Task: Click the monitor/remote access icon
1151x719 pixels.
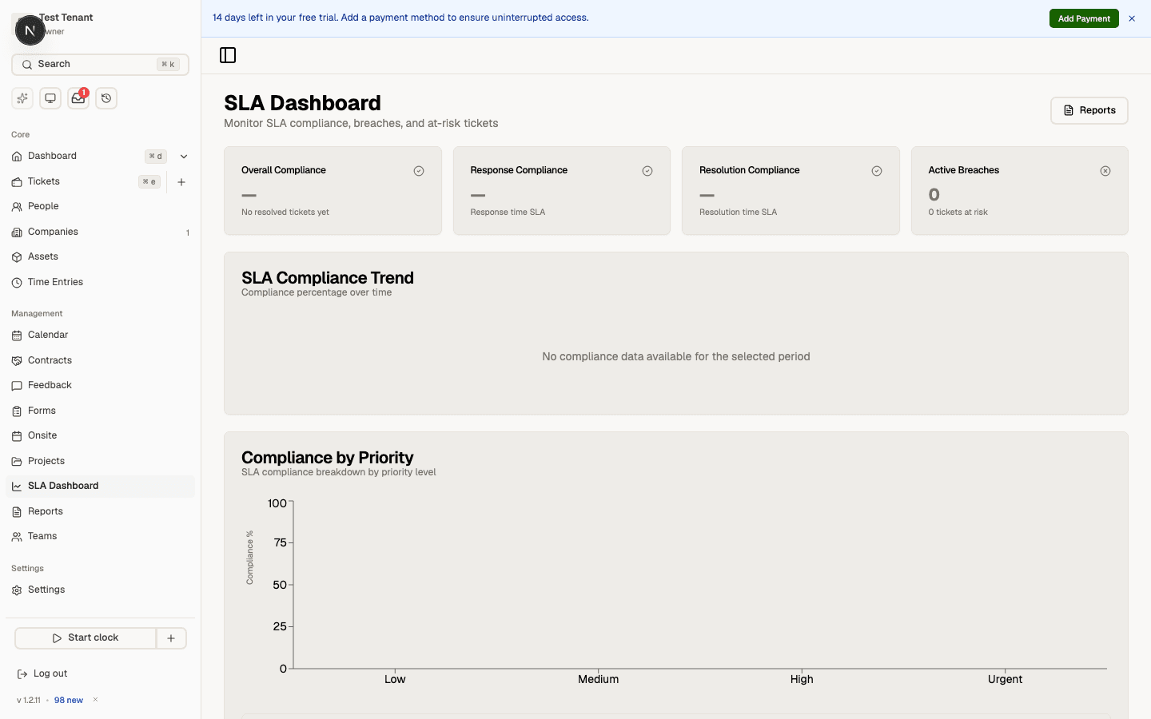Action: coord(50,97)
